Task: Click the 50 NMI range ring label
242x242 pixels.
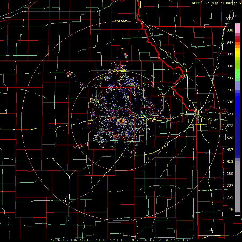Action: [121, 71]
